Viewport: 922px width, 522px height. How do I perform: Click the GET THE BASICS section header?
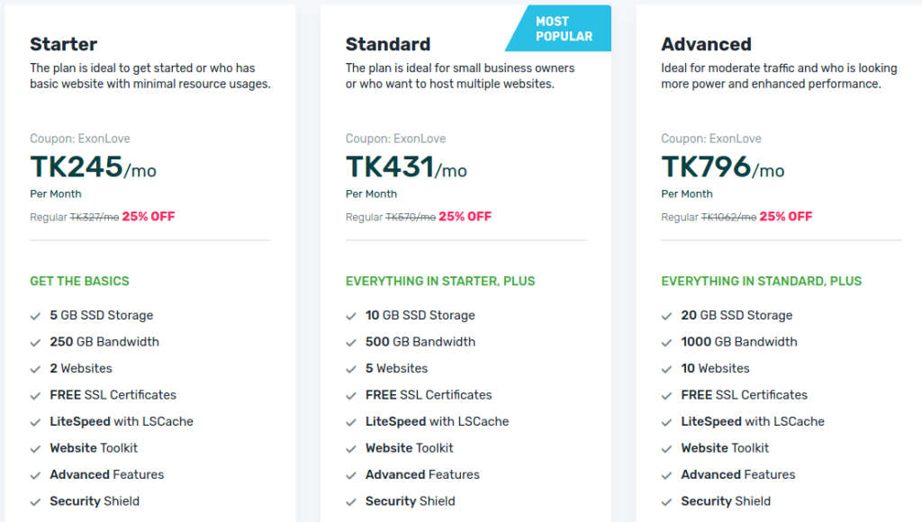coord(80,281)
